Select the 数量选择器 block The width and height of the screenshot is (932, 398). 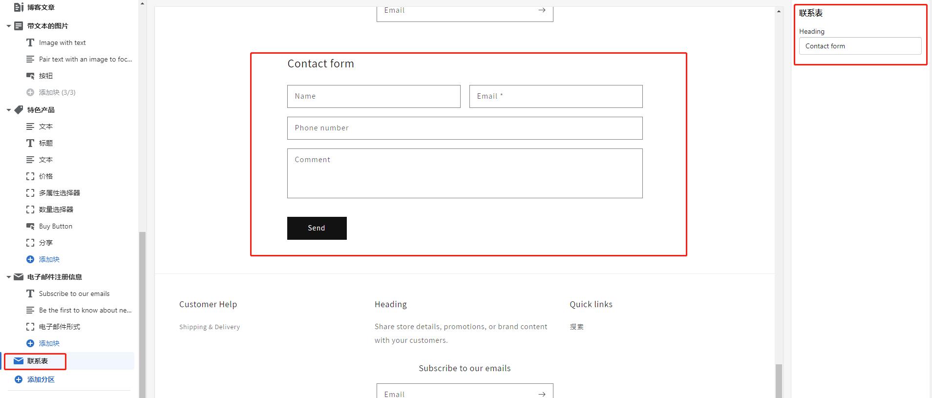[x=56, y=209]
